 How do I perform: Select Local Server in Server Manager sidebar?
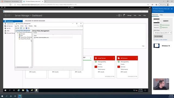pyautogui.click(x=10, y=24)
